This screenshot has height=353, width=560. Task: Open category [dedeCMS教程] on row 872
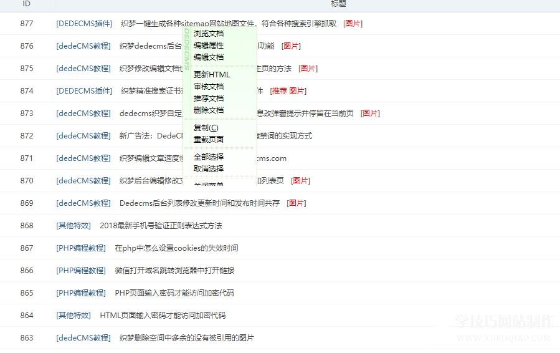[x=83, y=136]
